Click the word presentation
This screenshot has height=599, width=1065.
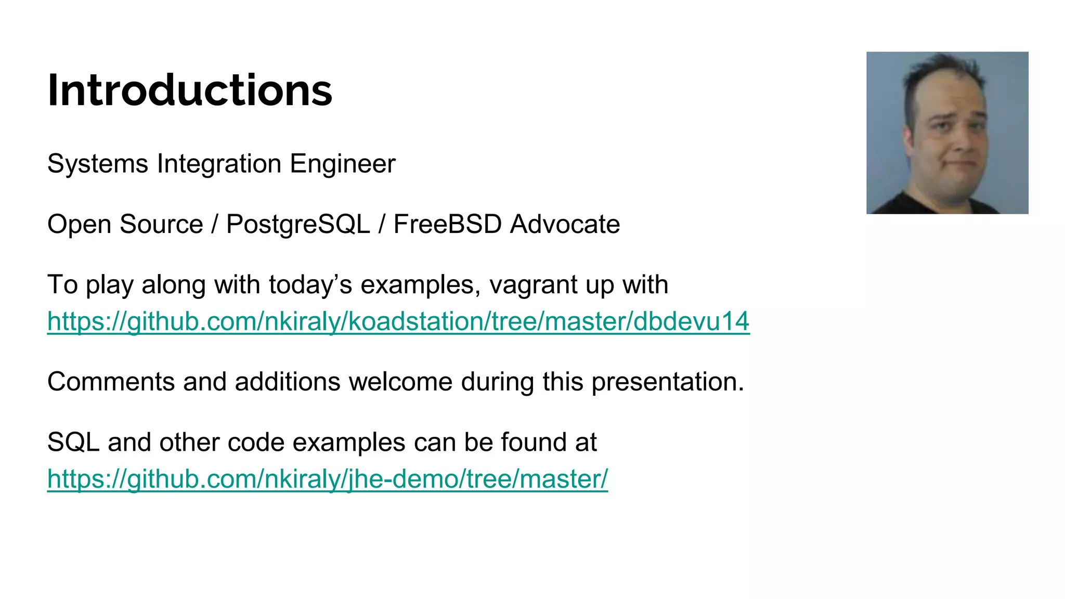click(668, 382)
